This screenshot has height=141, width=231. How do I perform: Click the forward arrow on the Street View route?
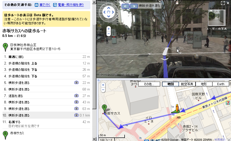point(166,51)
